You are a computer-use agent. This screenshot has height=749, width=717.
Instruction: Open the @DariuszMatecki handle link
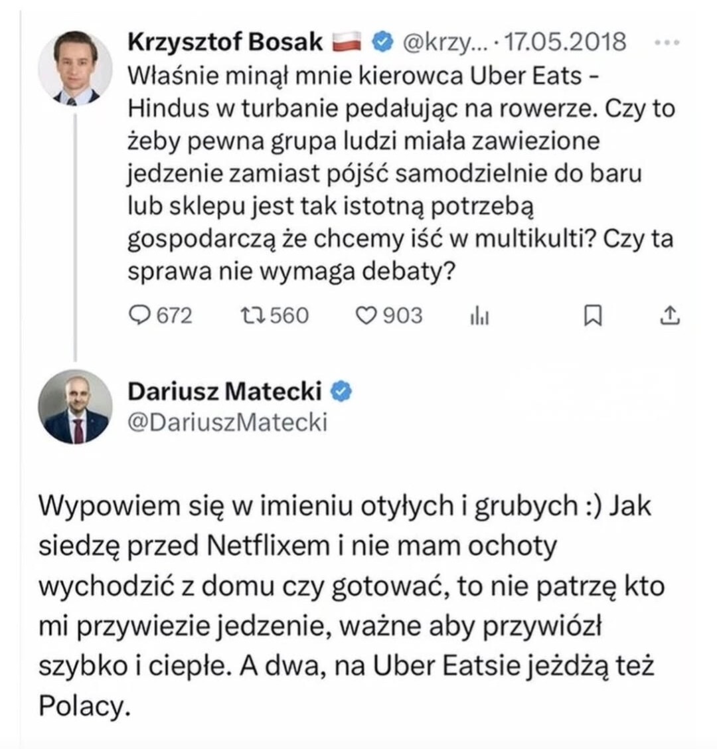(227, 422)
